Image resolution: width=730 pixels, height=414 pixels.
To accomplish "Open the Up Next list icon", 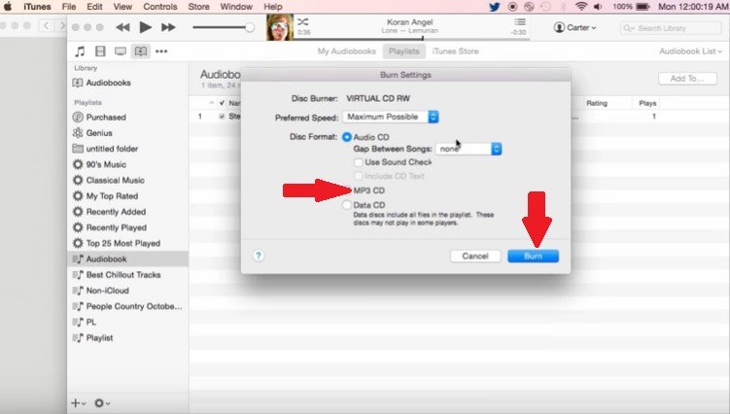I will pyautogui.click(x=520, y=22).
